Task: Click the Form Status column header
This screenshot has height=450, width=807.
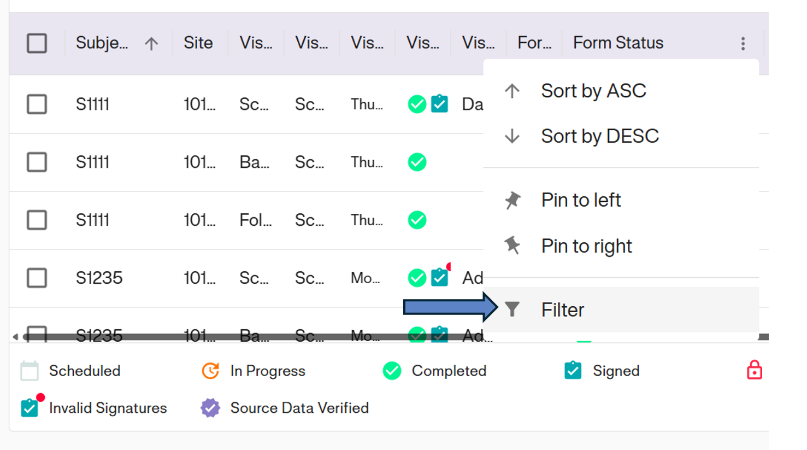Action: (618, 43)
